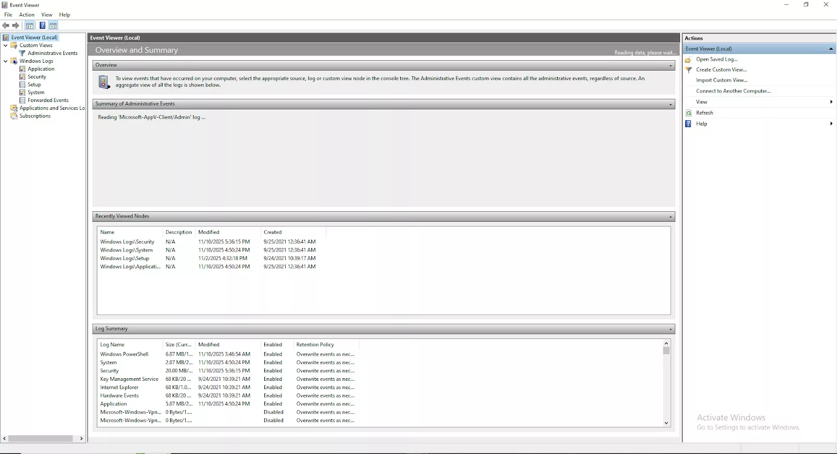The height and width of the screenshot is (454, 837).
Task: Click the Log Summary scroll down arrow
Action: tap(666, 423)
